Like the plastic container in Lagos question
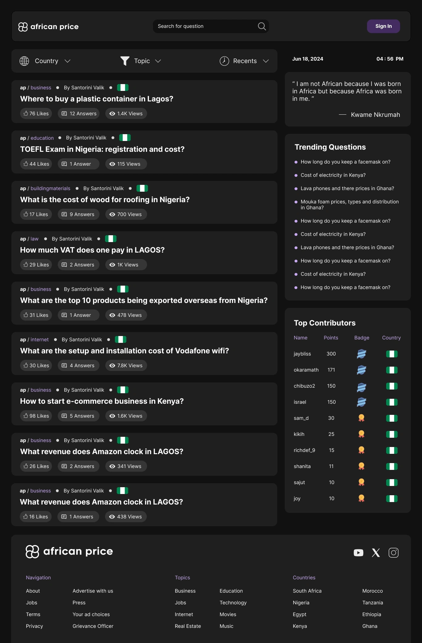The image size is (422, 643). pos(36,113)
